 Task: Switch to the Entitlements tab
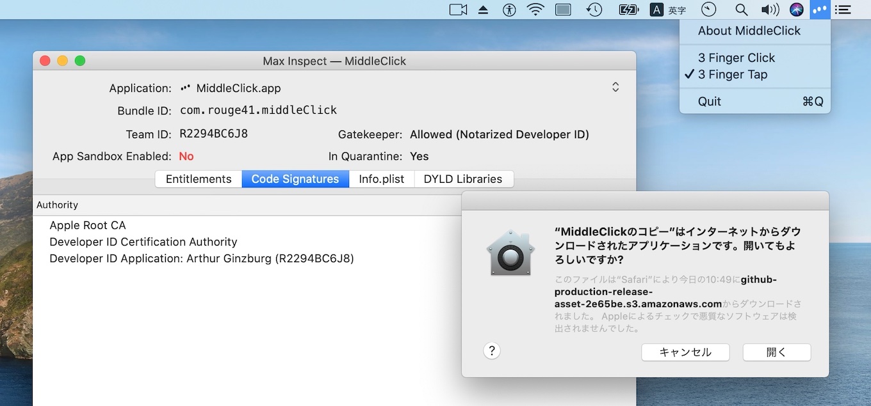198,179
